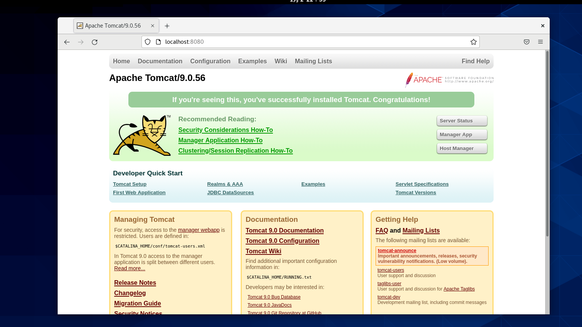Open Changelog link
Viewport: 582px width, 327px height.
(130, 293)
